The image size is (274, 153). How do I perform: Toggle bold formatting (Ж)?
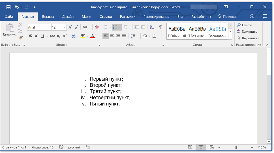coord(30,36)
